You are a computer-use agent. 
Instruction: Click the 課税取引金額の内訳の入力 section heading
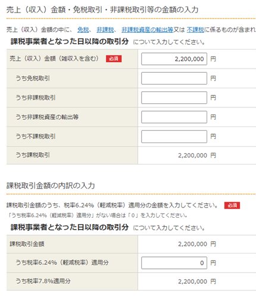pos(51,185)
